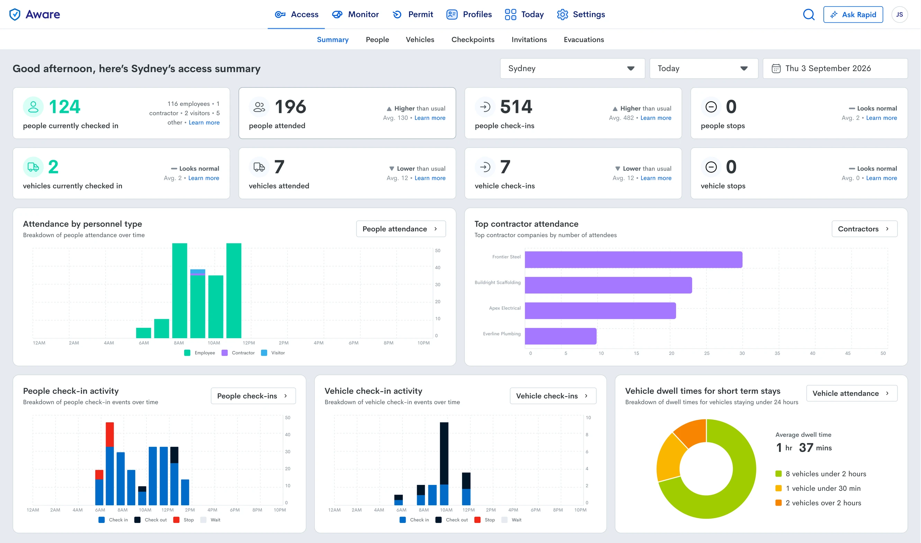Open the People check-ins chevron button
The image size is (921, 543).
pos(253,396)
